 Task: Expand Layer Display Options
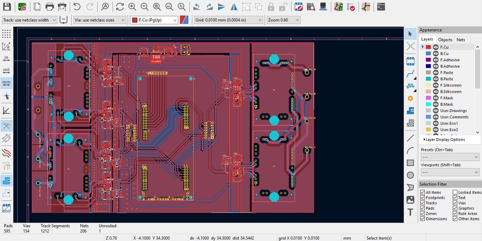pos(444,140)
